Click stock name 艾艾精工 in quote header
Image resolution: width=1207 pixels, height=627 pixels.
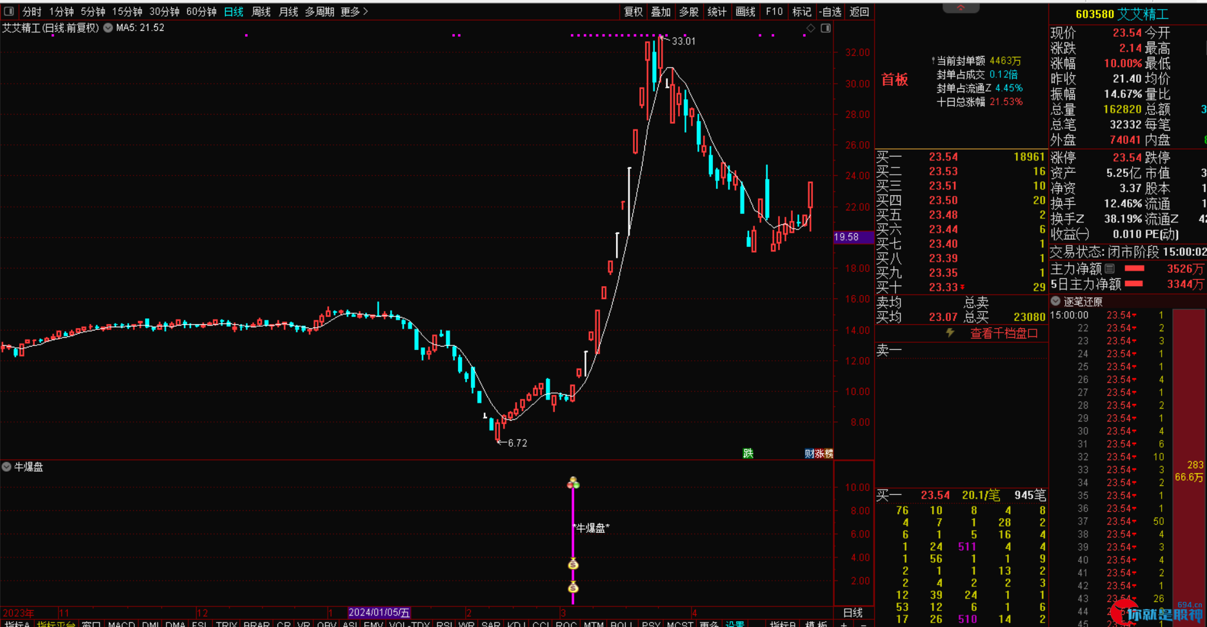coord(1143,14)
